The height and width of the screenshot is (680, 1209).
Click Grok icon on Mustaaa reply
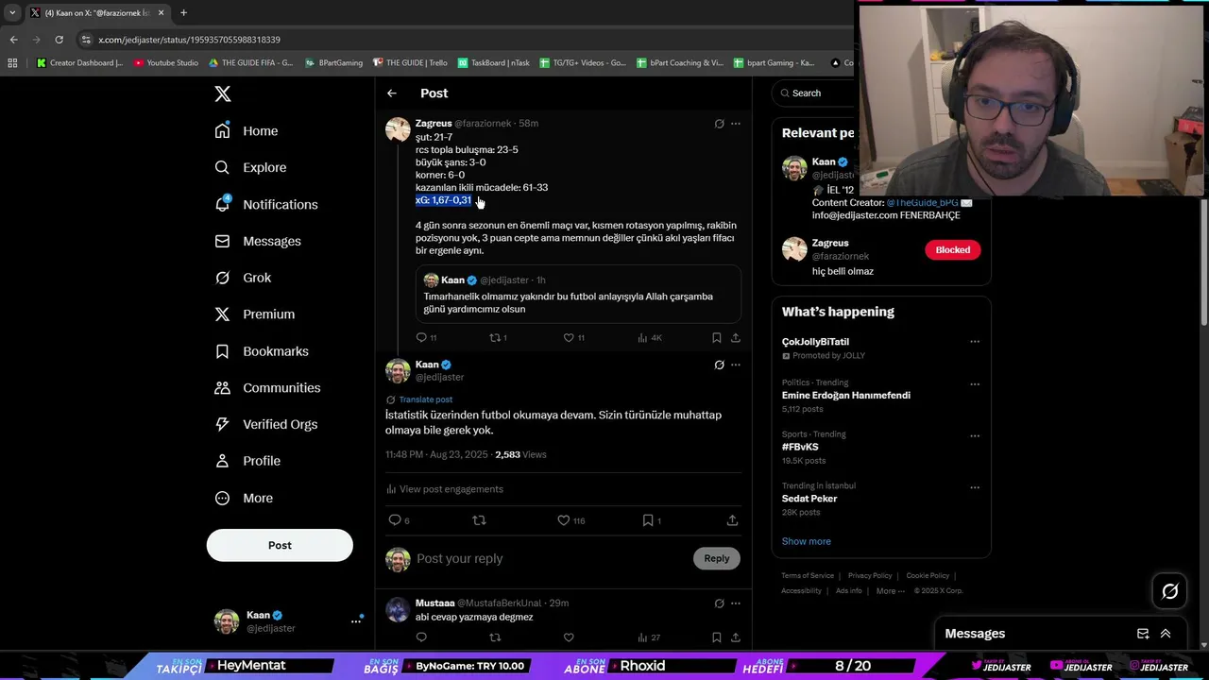[x=719, y=603]
